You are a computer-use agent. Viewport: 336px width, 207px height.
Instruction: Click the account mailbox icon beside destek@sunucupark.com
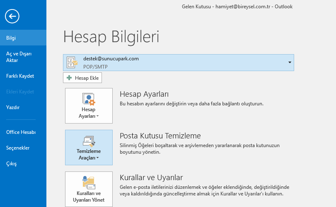click(72, 62)
